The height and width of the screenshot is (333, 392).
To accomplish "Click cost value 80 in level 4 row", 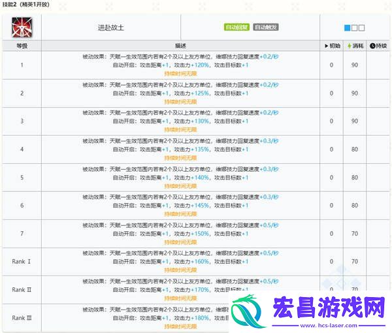I will (355, 150).
